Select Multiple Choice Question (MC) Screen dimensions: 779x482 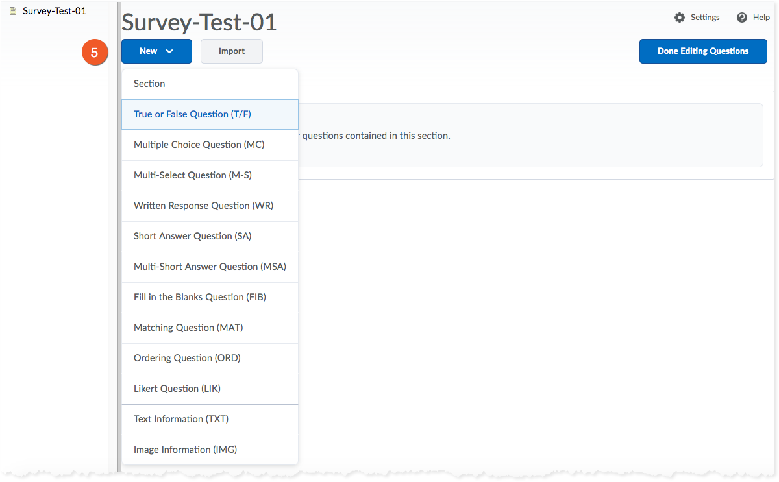click(199, 145)
